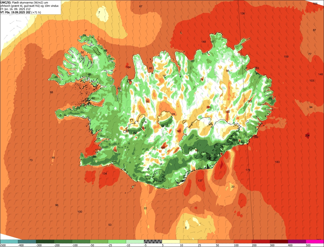
Task: Click the map value 100 in the southwest sea
Action: (x=80, y=212)
